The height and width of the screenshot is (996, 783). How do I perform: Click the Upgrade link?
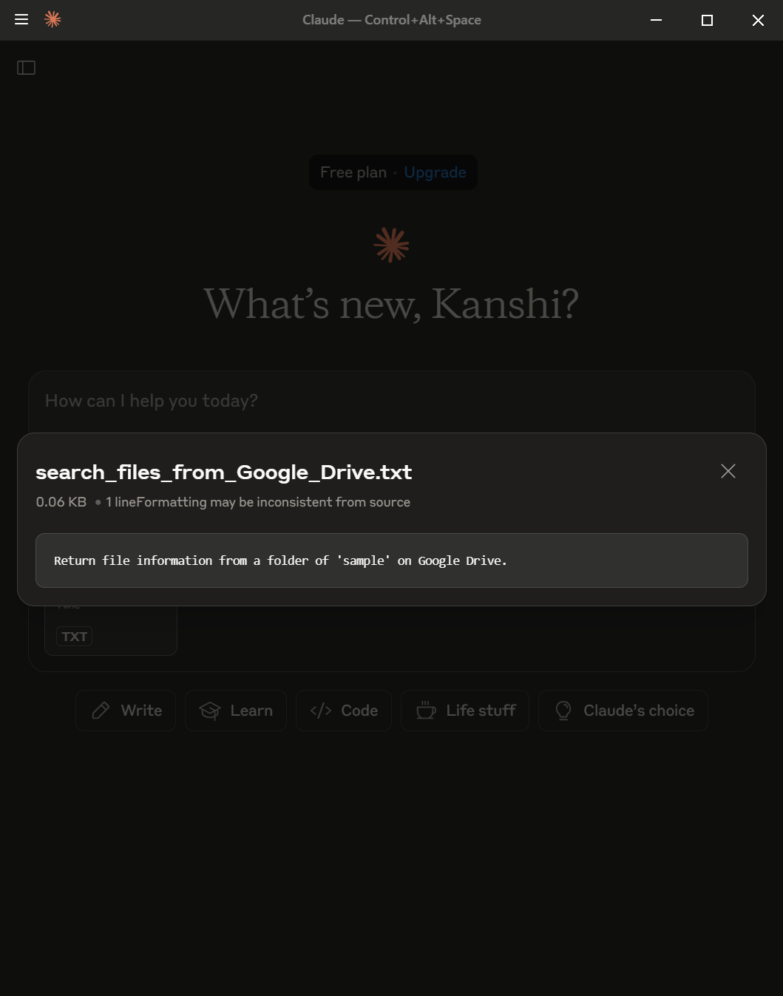tap(435, 172)
